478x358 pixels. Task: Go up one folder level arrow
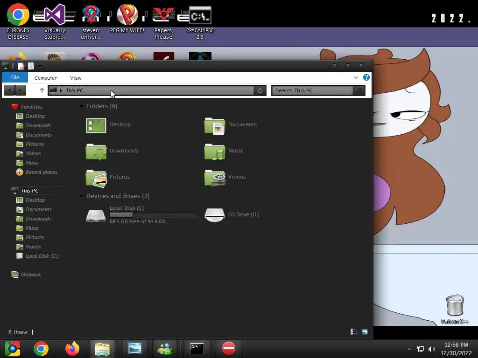click(42, 90)
